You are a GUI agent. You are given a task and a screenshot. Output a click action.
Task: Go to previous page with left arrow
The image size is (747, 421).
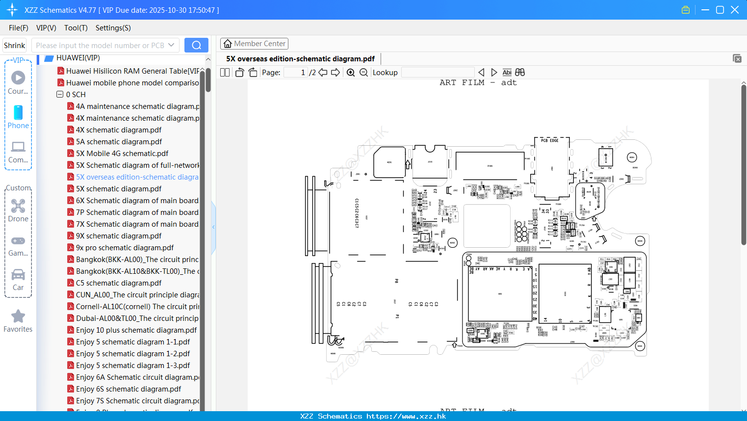(323, 72)
